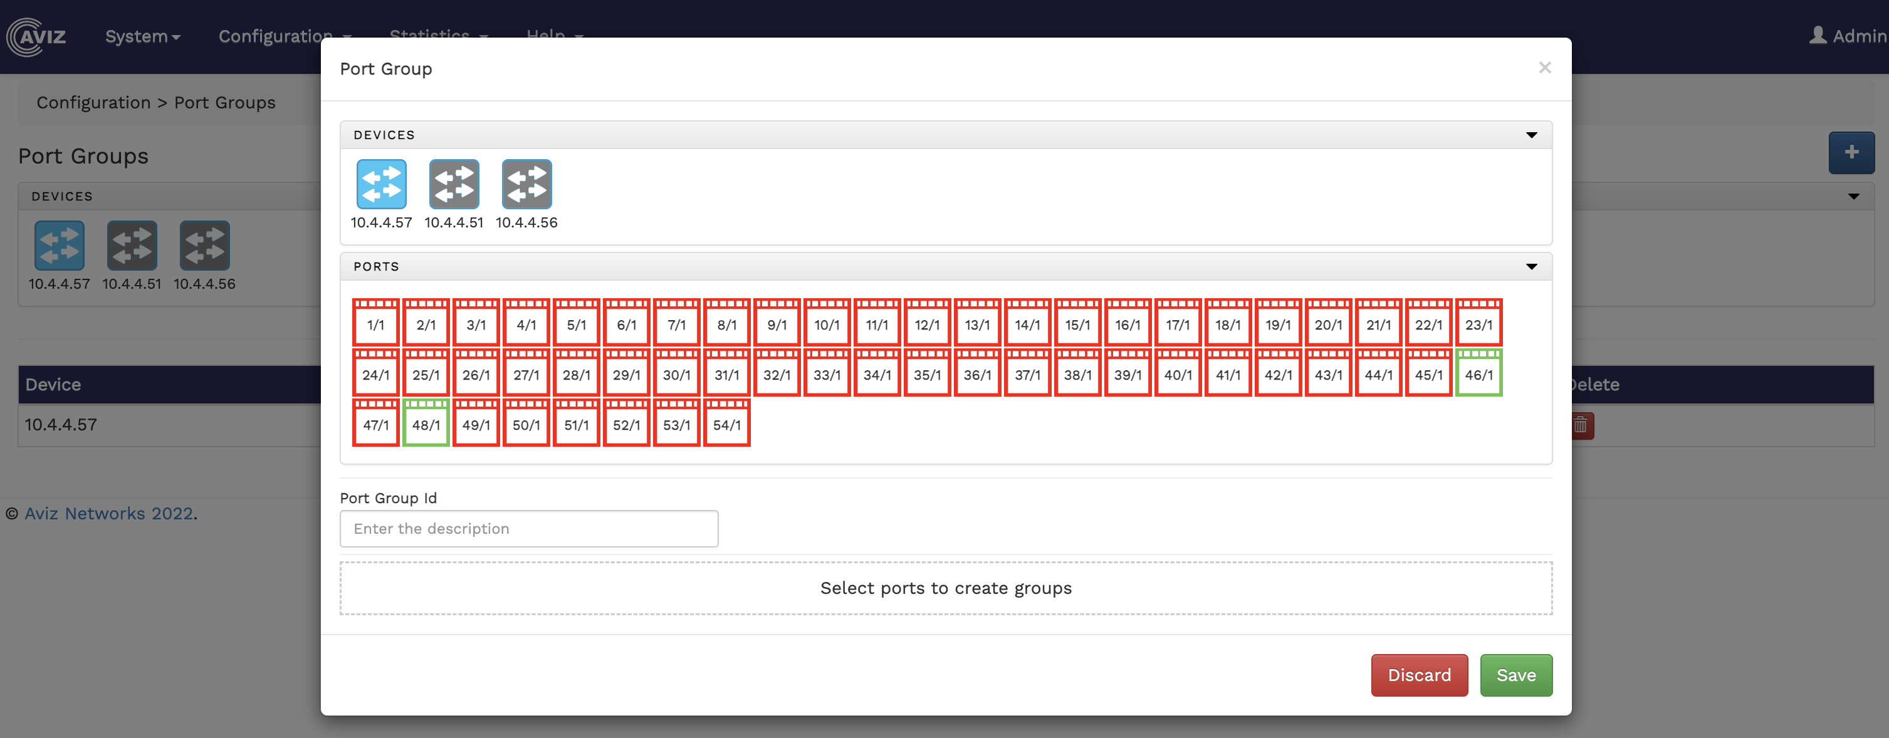Click the Discard button

click(x=1419, y=675)
